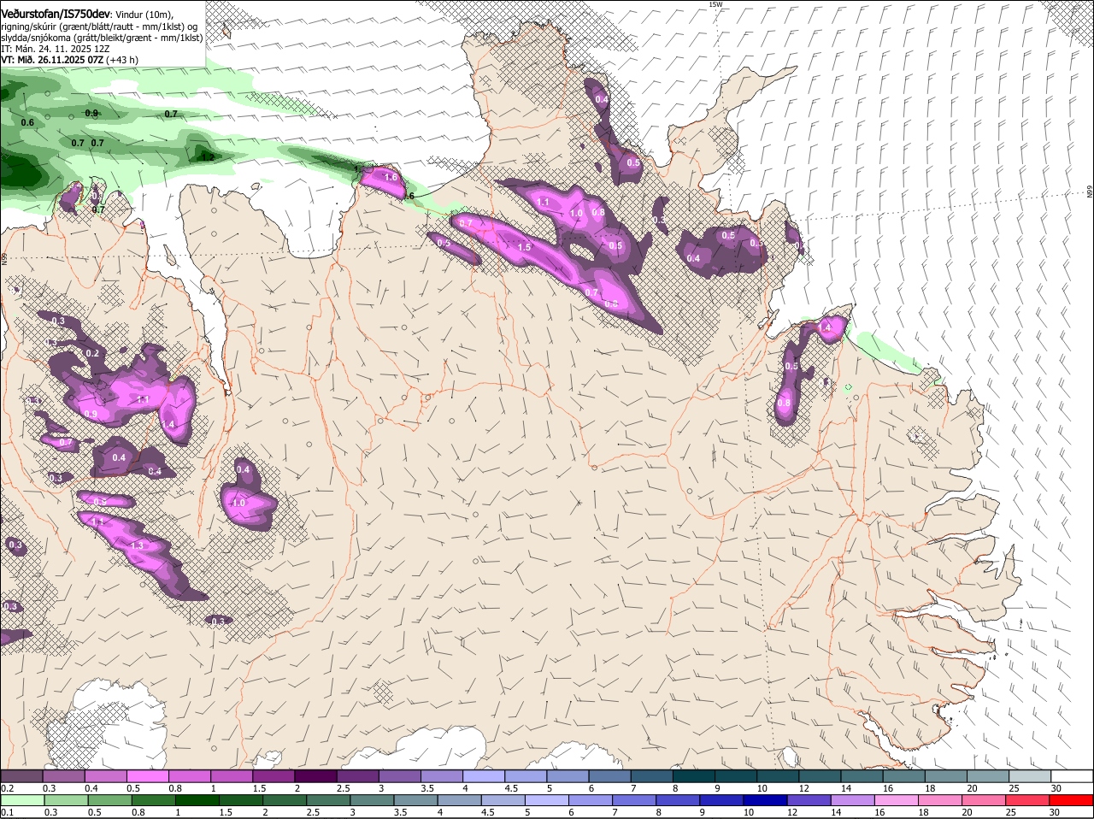Pick the darkest purple 2–2.5 upper legend swatch
The image size is (1094, 819).
[315, 776]
